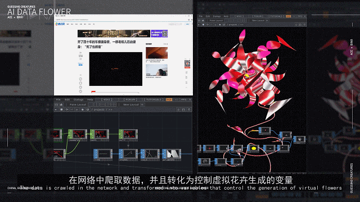
Task: Open the Dialogs menu in lower window
Action: coord(79,100)
